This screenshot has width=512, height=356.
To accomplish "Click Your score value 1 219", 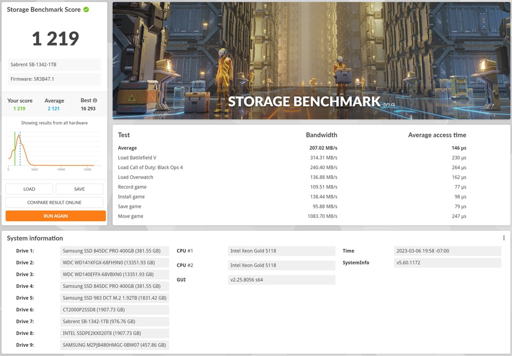I will [19, 108].
